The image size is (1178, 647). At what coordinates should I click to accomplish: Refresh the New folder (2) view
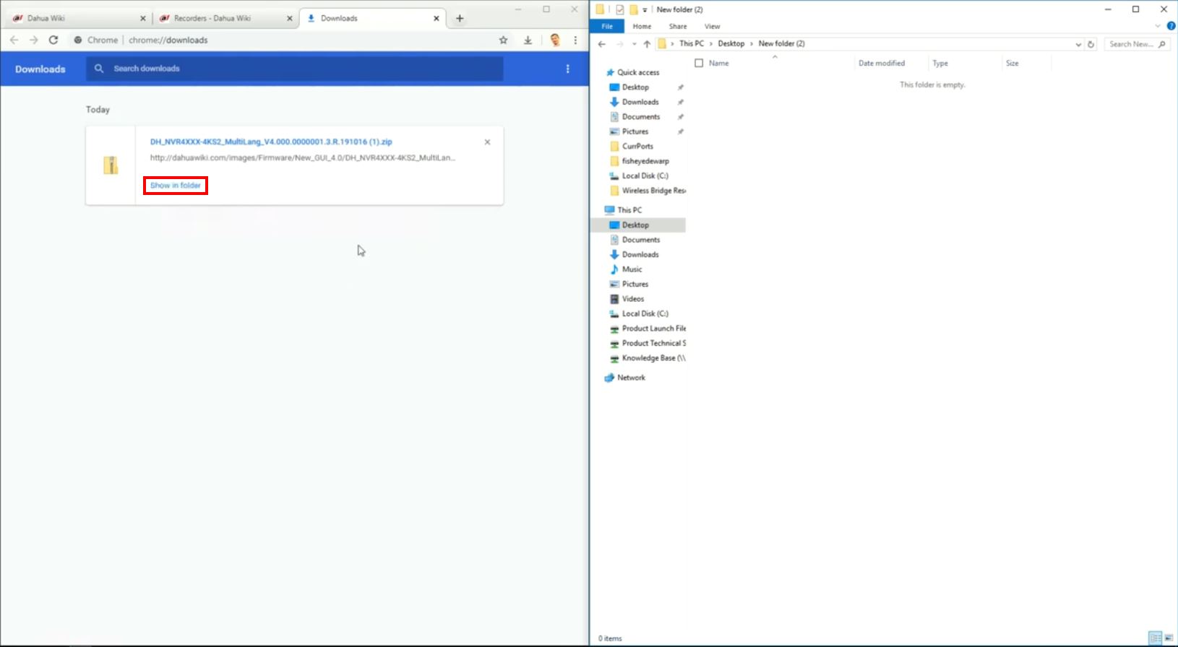(1091, 44)
